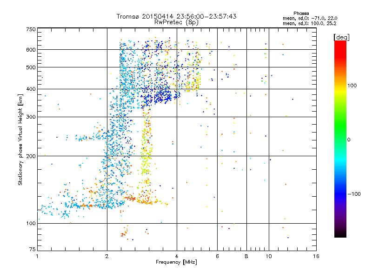This screenshot has height=279, width=372.
Task: Click the y-axis tick label '200'
Action: point(31,156)
